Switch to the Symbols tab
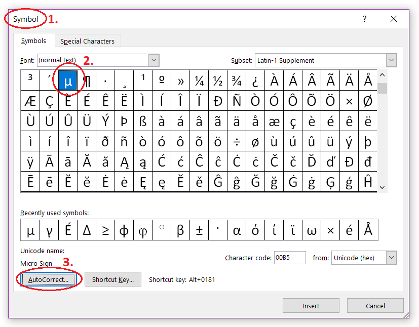 34,40
